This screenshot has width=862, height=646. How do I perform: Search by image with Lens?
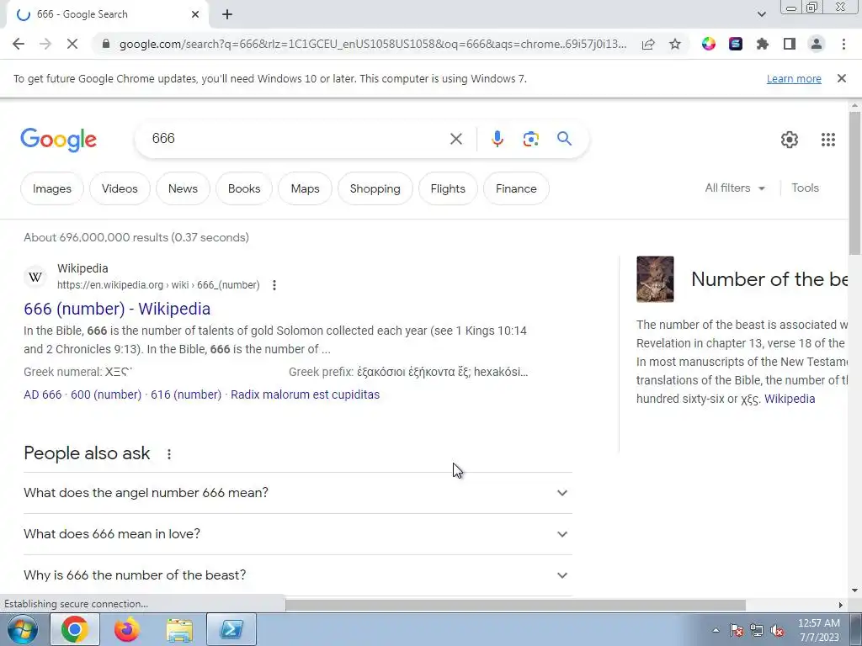(x=530, y=139)
